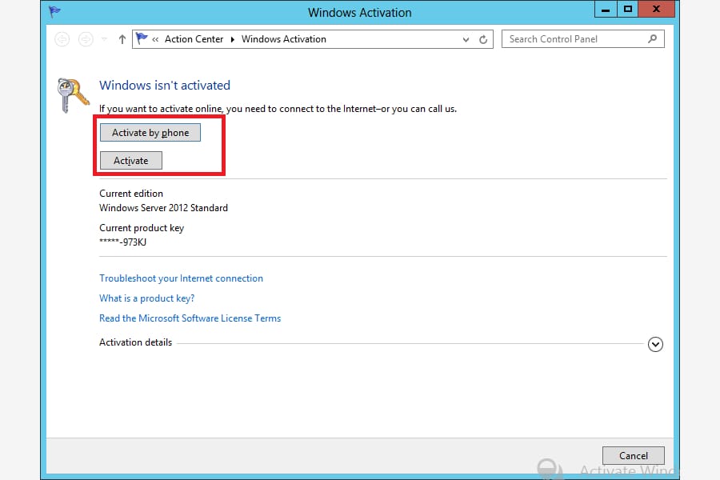Expand the Activation details section
The height and width of the screenshot is (480, 720).
click(x=655, y=344)
